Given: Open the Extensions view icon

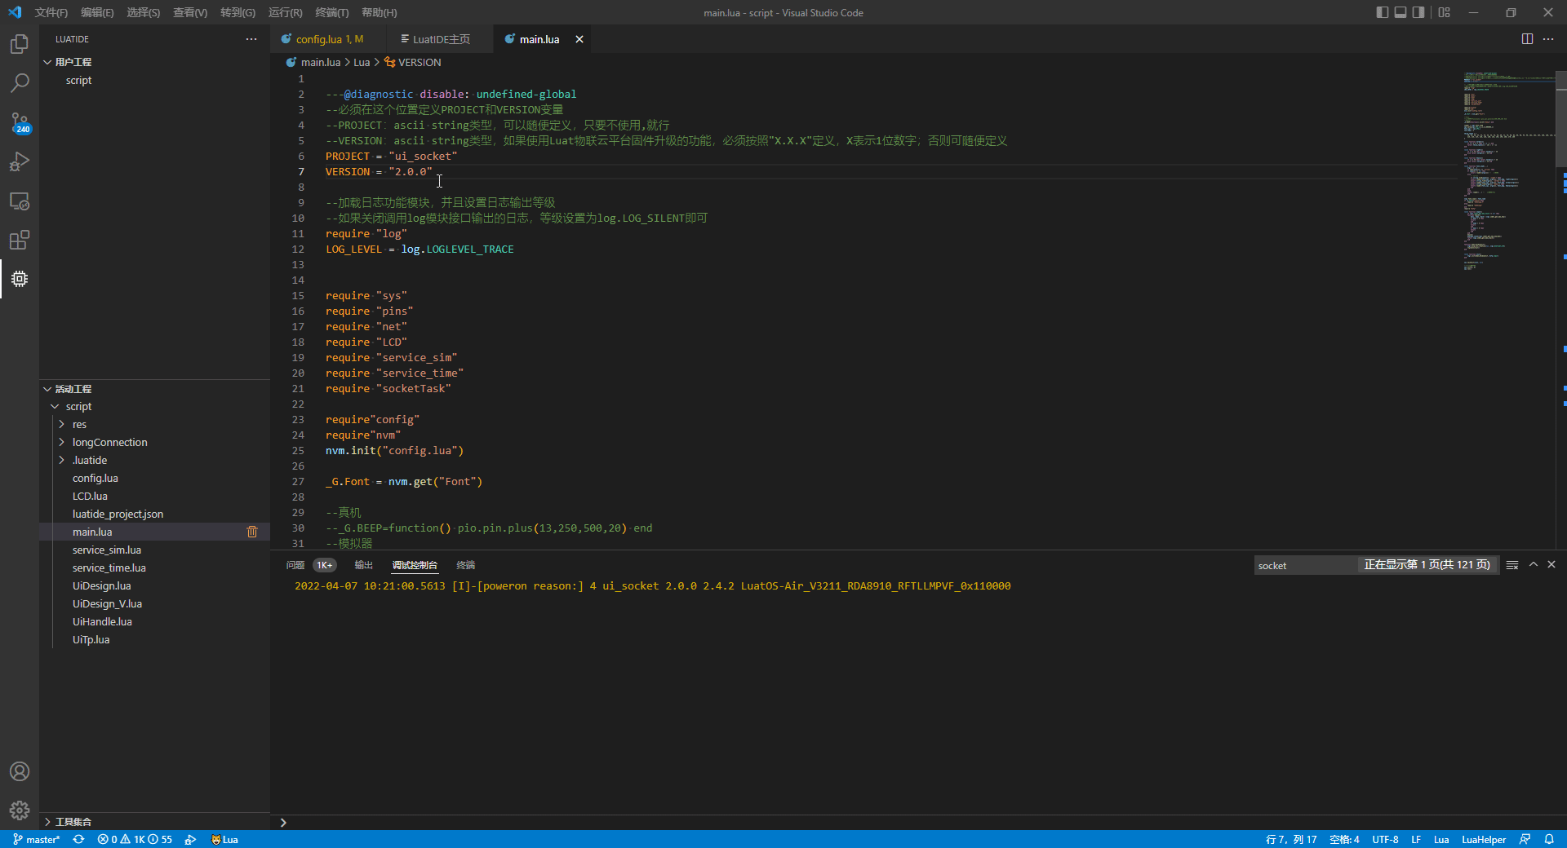Looking at the screenshot, I should coord(20,240).
